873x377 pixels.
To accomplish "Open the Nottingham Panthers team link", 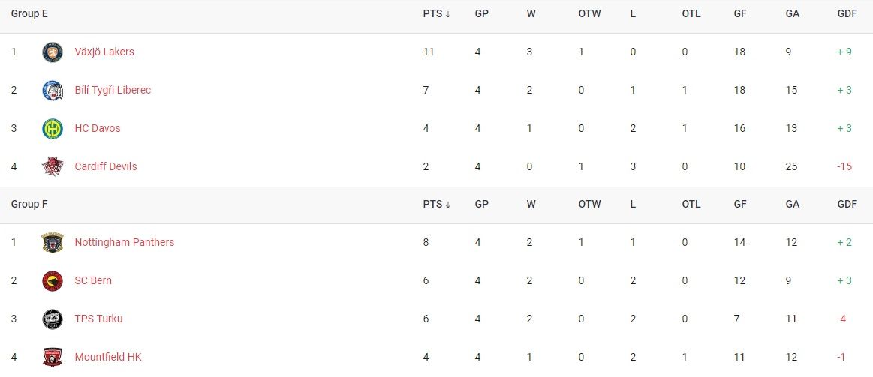I will (x=124, y=242).
